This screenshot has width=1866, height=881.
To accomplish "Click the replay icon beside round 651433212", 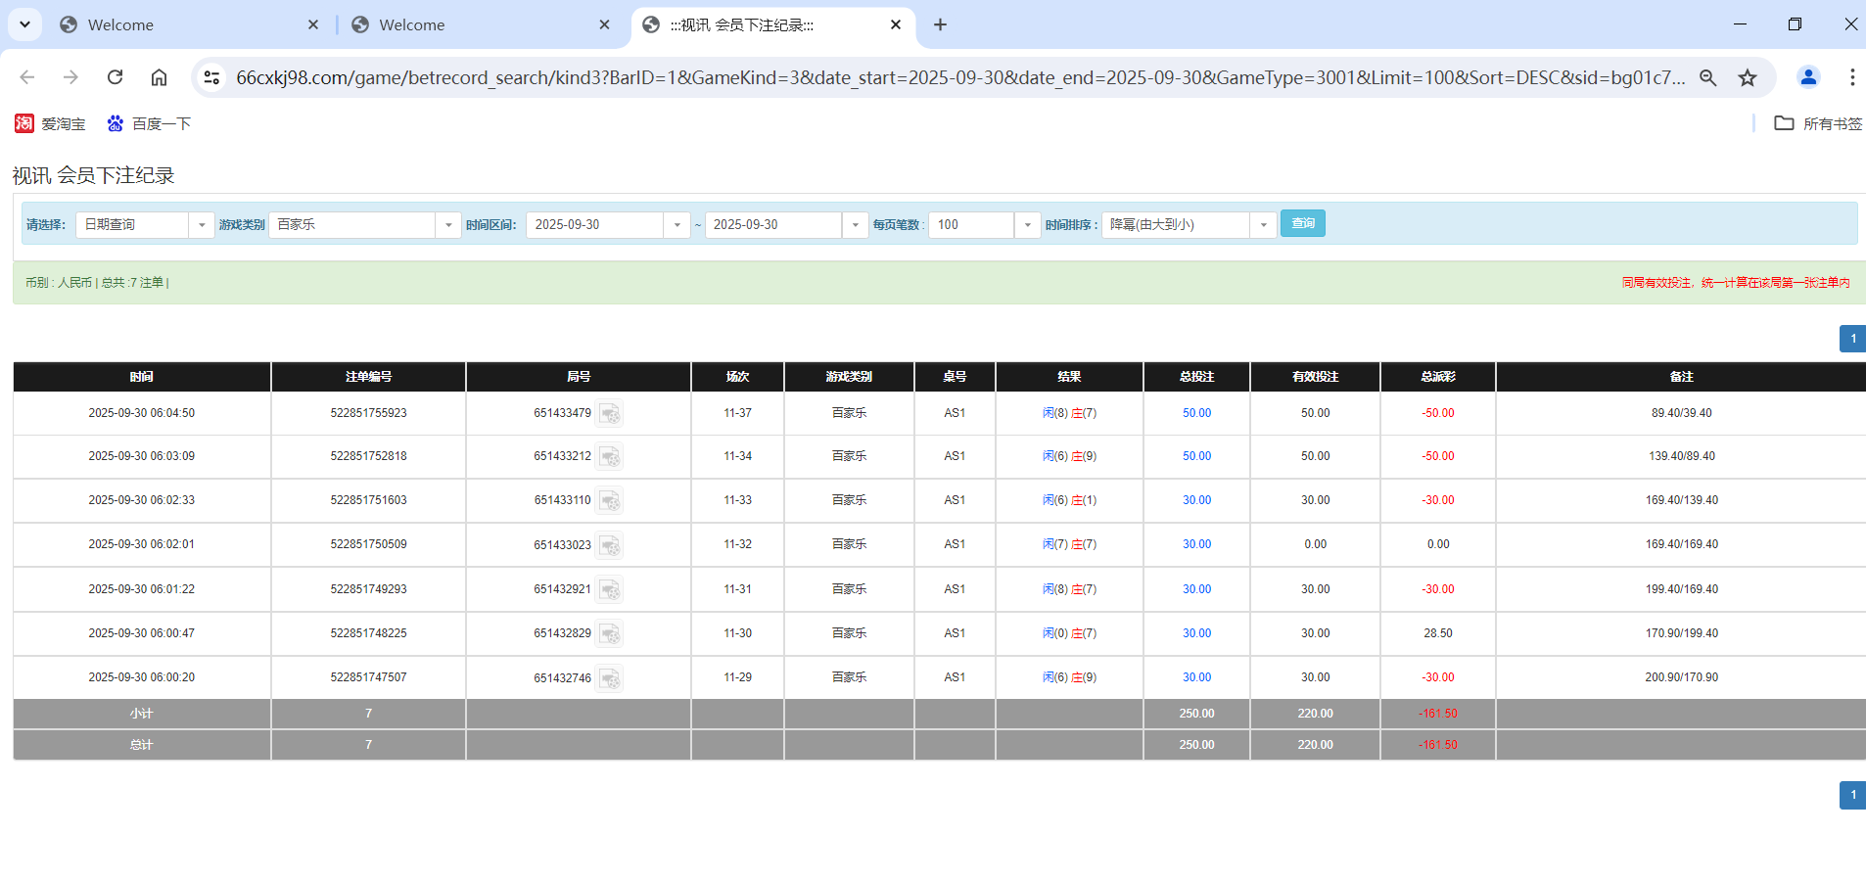I will 610,456.
